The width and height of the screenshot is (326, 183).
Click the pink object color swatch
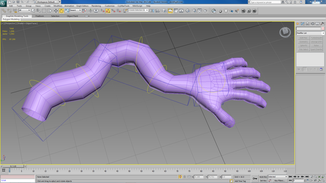pyautogui.click(x=323, y=29)
